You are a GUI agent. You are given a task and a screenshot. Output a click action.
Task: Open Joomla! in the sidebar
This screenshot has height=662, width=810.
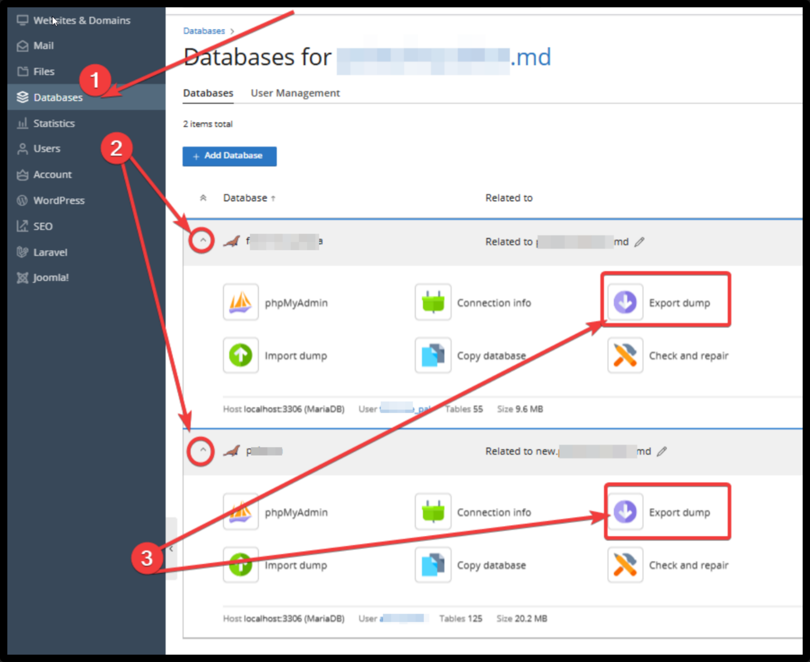click(x=86, y=278)
